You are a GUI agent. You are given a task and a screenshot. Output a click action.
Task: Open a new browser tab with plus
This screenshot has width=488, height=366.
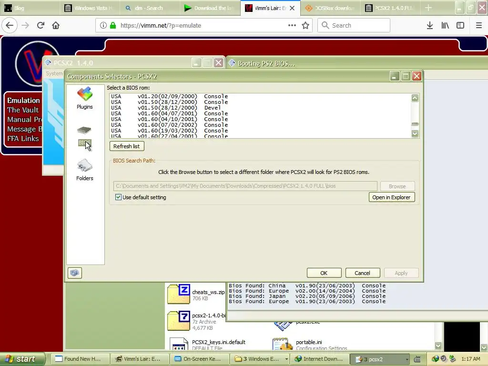click(428, 8)
